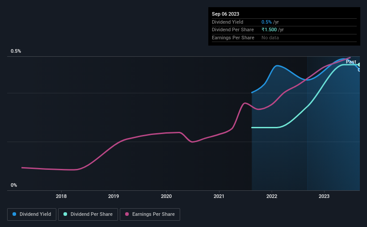The image size is (367, 227).
Task: Click the 0.5% dividend yield tooltip value
Action: pyautogui.click(x=266, y=22)
